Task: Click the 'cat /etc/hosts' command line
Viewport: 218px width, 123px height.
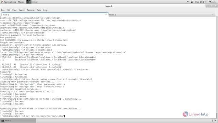Action: pos(21,55)
